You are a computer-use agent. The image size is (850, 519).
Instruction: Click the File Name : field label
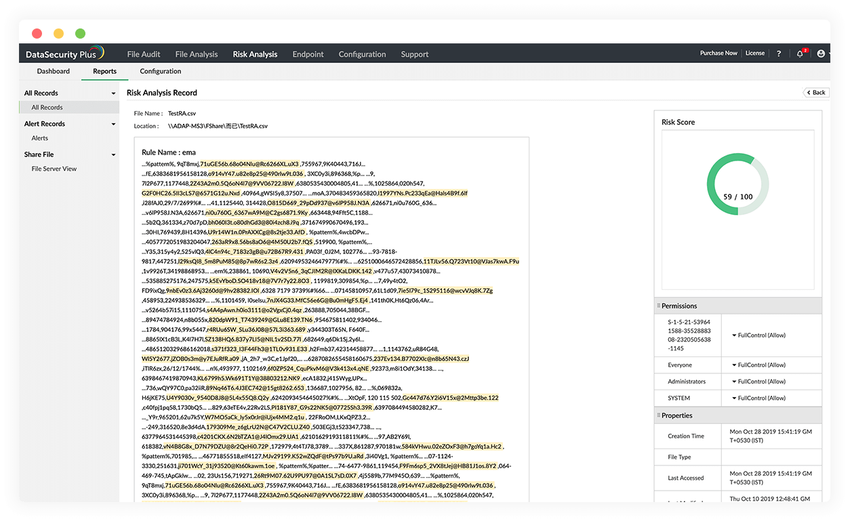(148, 114)
